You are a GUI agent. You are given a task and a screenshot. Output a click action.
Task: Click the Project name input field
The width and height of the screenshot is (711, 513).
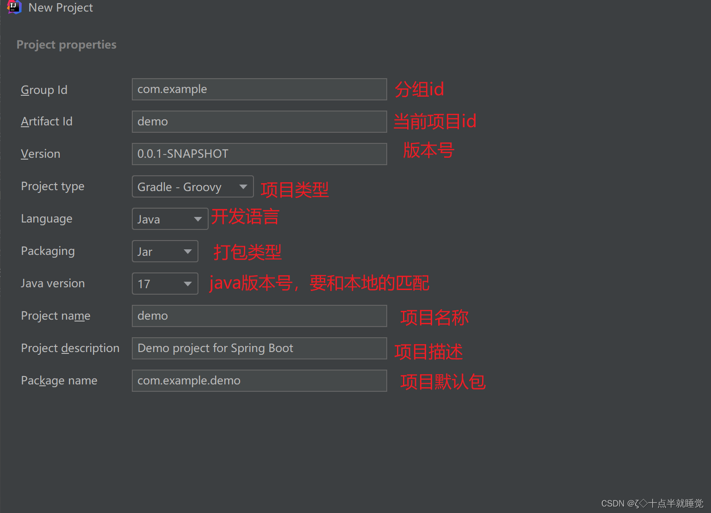[x=260, y=316]
